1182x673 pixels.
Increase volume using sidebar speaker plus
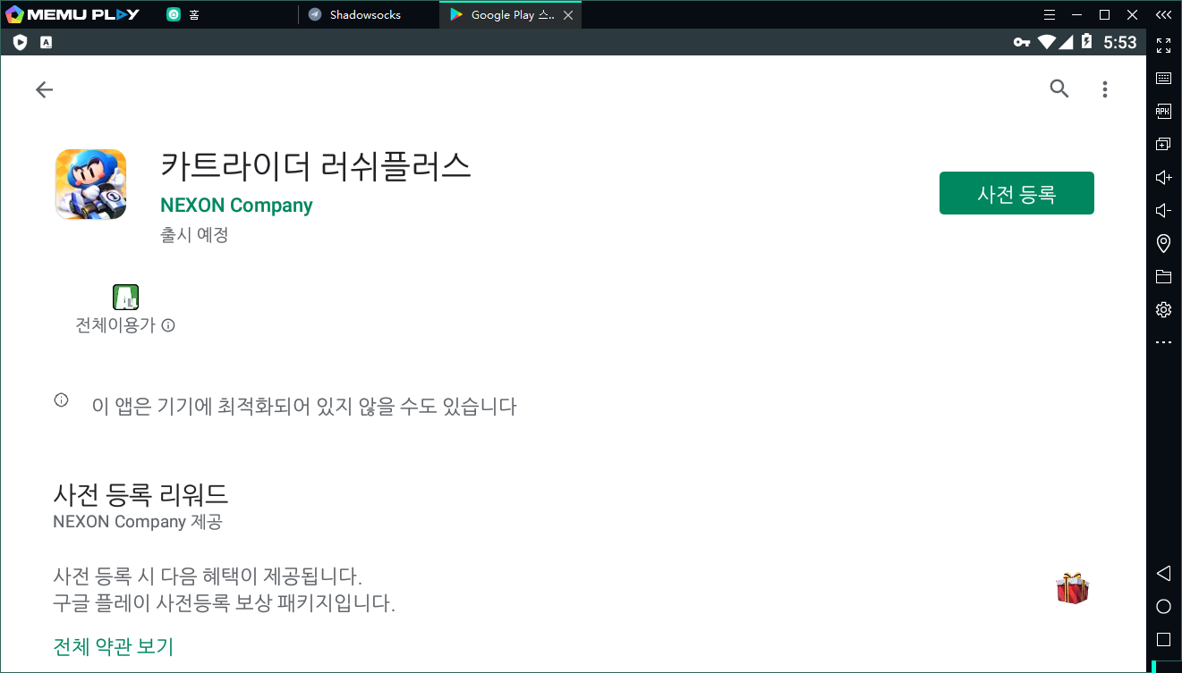pos(1163,178)
